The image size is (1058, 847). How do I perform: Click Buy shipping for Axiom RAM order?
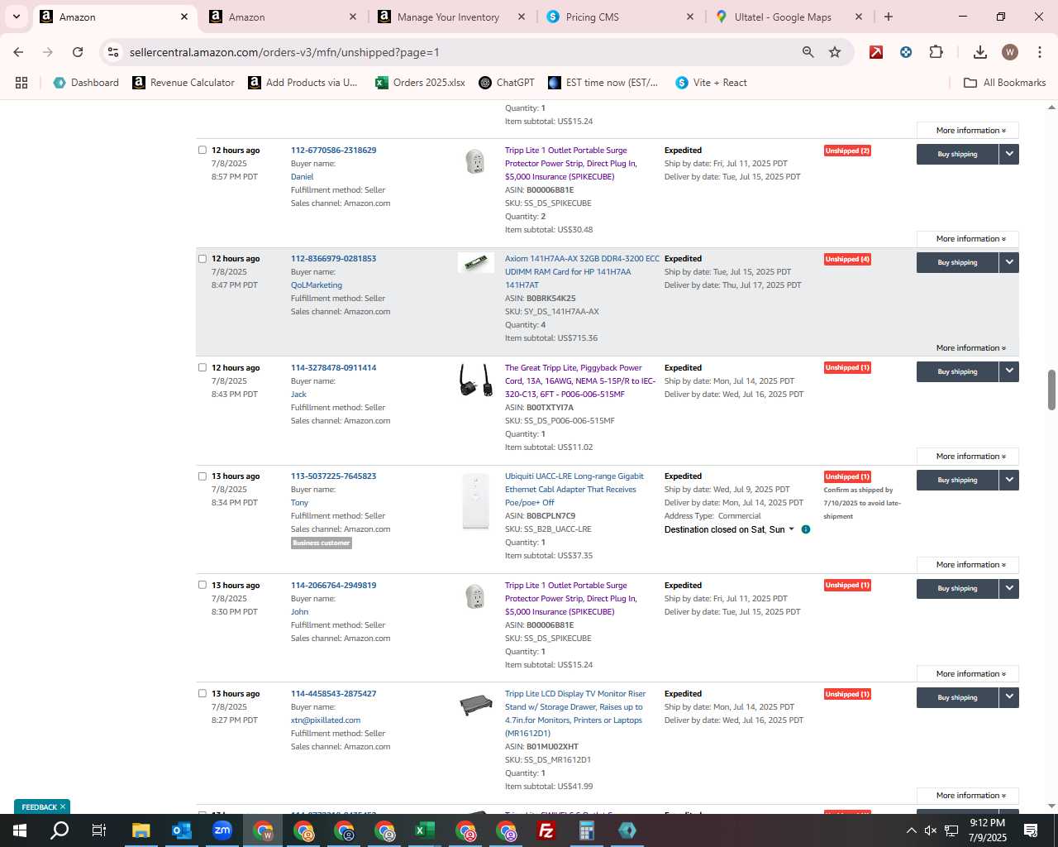(957, 262)
